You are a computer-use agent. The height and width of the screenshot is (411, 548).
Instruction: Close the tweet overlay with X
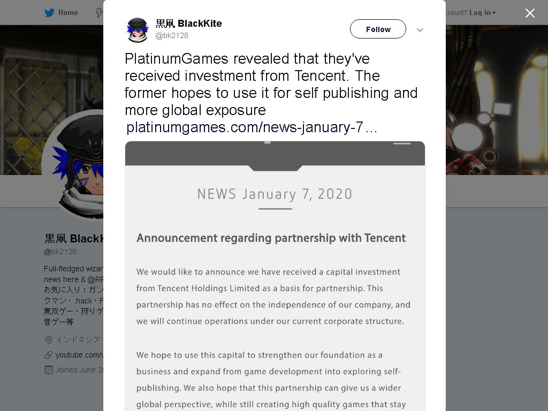point(530,13)
